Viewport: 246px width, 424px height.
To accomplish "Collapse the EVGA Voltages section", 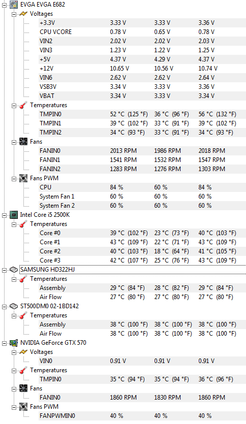I will (14, 14).
